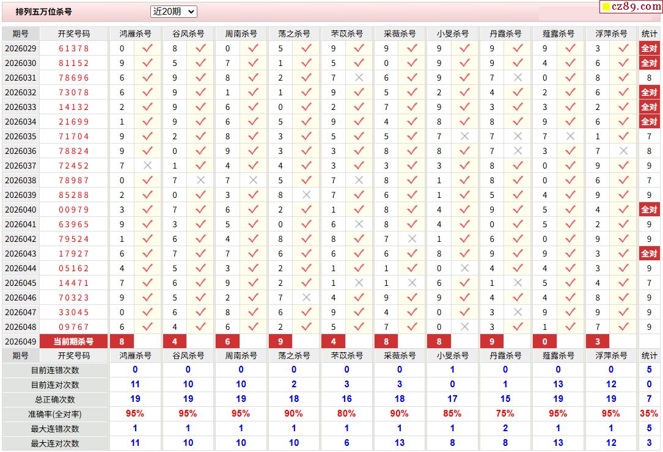Select 薤露杀号 current kill number 0 badge
Image resolution: width=663 pixels, height=452 pixels.
[544, 341]
